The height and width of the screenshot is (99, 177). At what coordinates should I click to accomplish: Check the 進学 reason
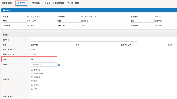tap(32, 81)
